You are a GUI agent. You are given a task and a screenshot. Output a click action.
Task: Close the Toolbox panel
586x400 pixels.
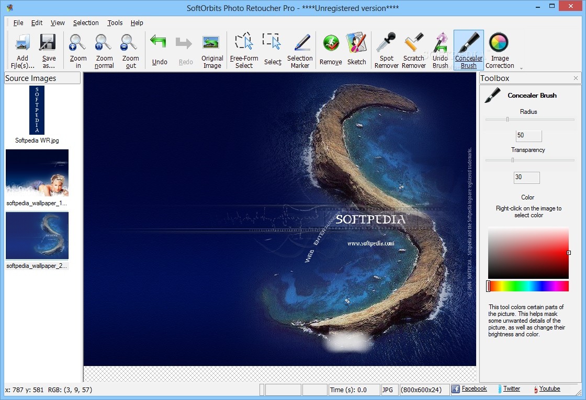[x=576, y=78]
